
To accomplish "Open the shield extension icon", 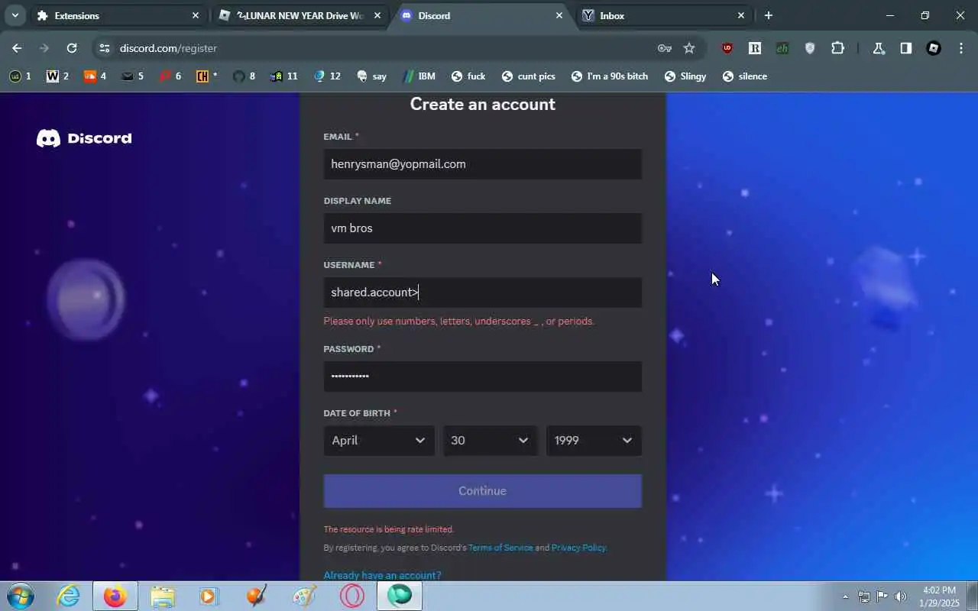I will pos(810,48).
